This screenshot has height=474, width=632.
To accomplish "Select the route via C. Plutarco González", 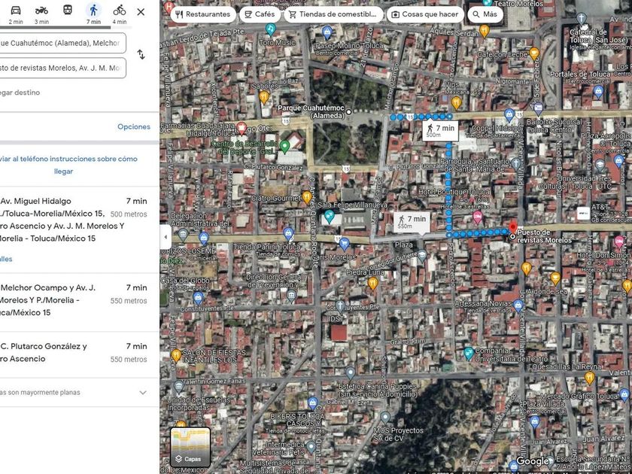I will [x=74, y=352].
